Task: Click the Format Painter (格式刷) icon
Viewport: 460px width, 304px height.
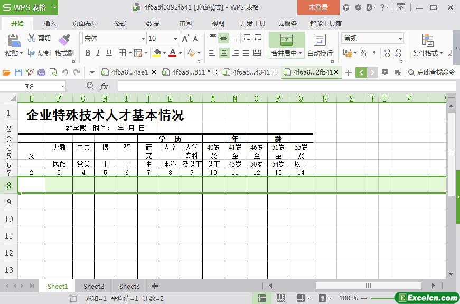Action: point(64,40)
